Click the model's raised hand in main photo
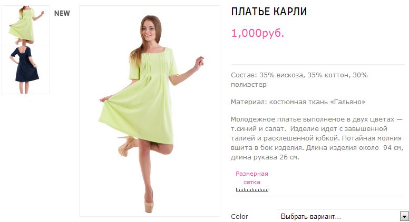Image resolution: width=409 pixels, height=222 pixels. (x=200, y=63)
